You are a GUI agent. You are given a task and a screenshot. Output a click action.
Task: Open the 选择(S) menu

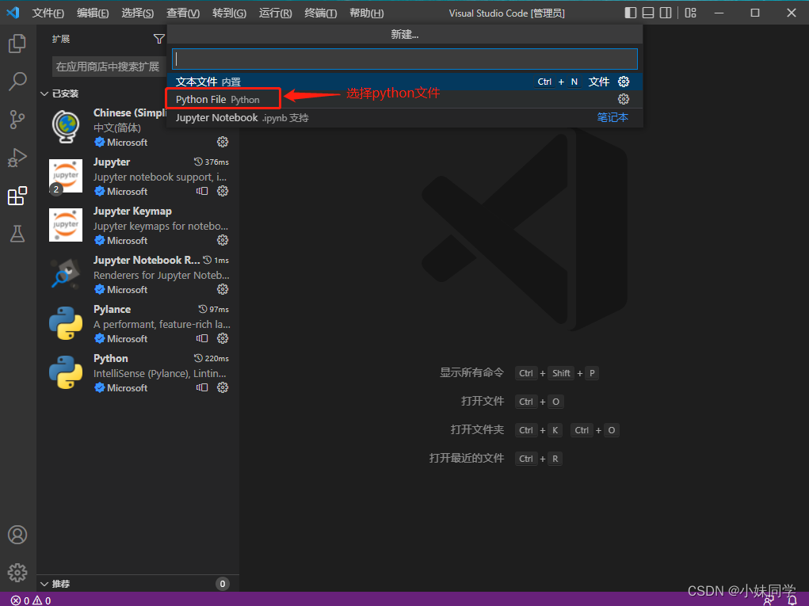click(138, 13)
